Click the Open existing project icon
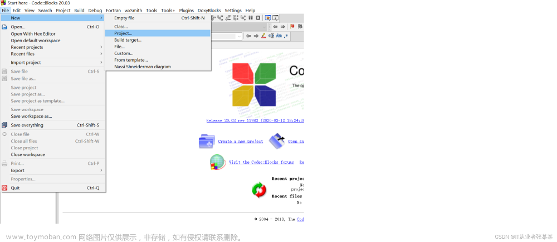The width and height of the screenshot is (557, 242). [277, 141]
